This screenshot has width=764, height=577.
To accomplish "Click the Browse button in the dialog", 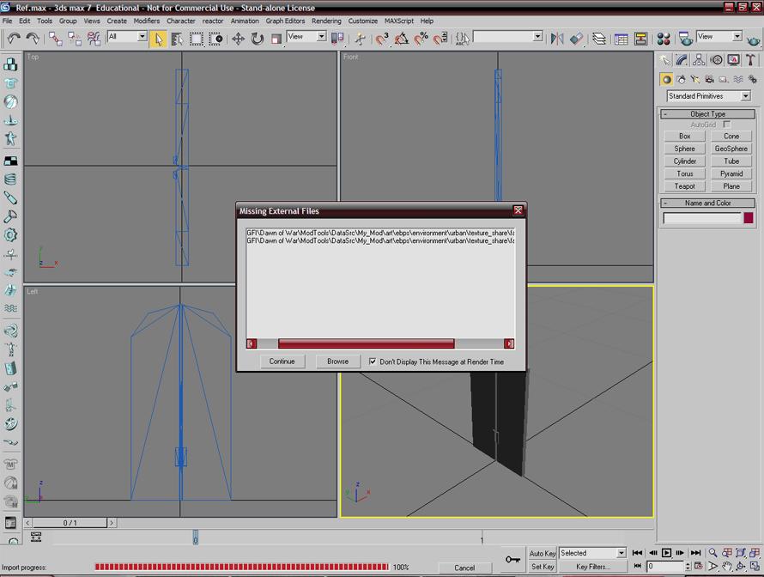I will click(x=337, y=361).
